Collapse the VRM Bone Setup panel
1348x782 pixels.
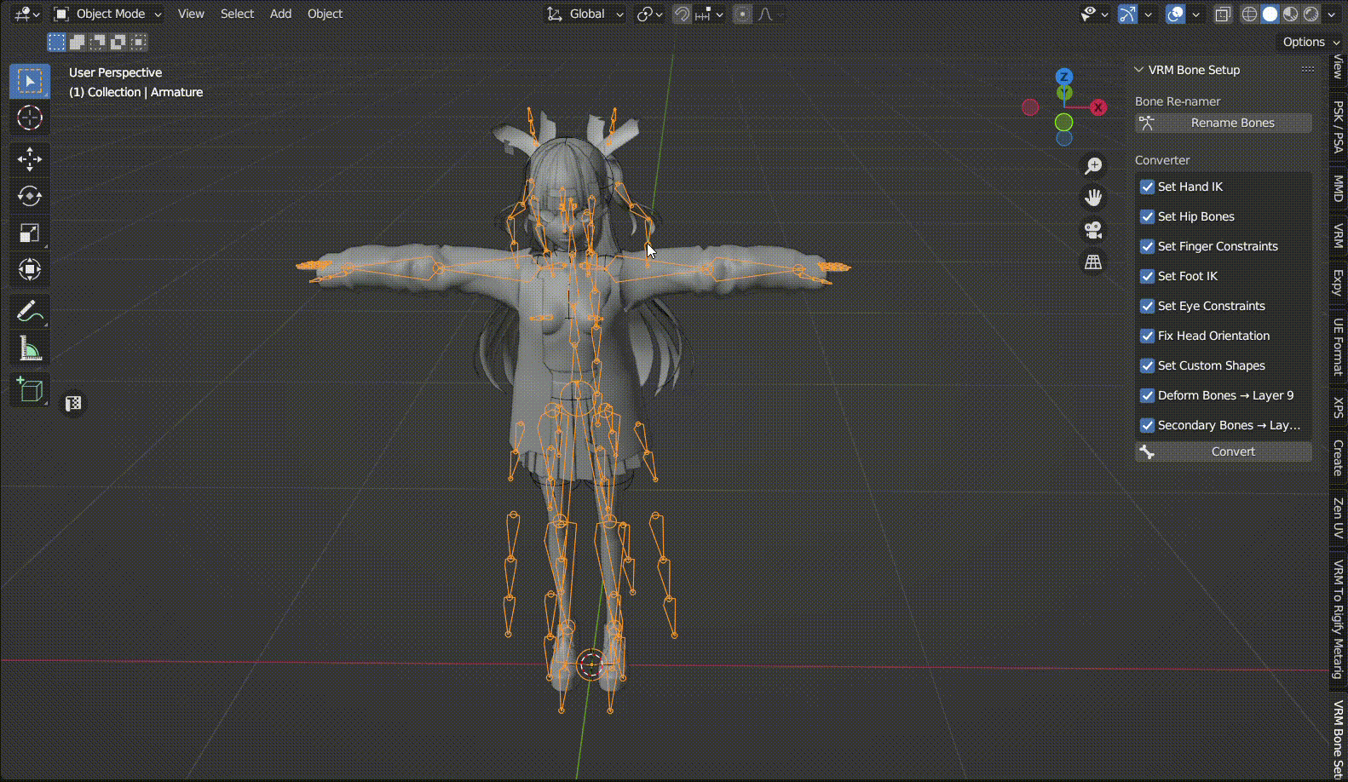point(1139,70)
